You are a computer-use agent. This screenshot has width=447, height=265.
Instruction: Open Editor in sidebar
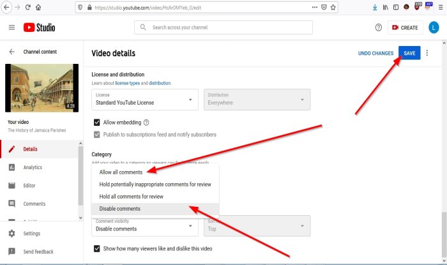[x=40, y=185]
